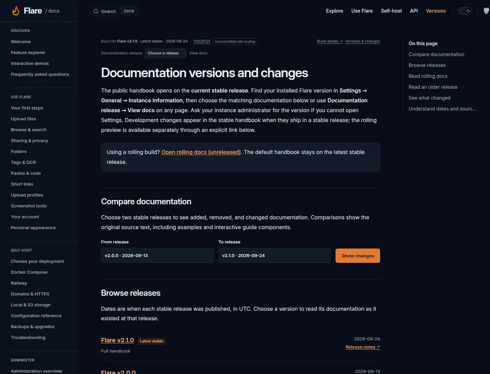
Task: Click the search magnifier icon
Action: pyautogui.click(x=96, y=11)
